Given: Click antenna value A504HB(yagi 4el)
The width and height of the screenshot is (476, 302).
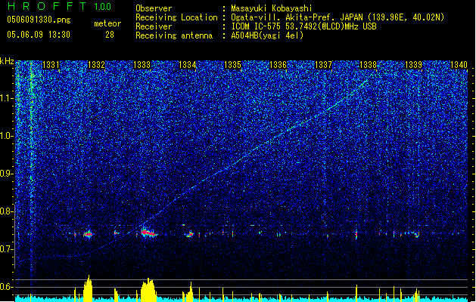Looking at the screenshot, I should point(267,35).
